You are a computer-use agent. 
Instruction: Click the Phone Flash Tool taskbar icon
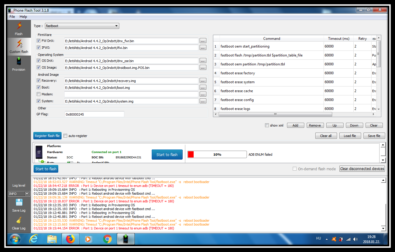click(x=126, y=239)
